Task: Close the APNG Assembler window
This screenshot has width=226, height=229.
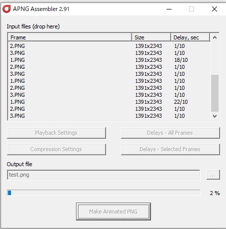Action: coord(214,9)
